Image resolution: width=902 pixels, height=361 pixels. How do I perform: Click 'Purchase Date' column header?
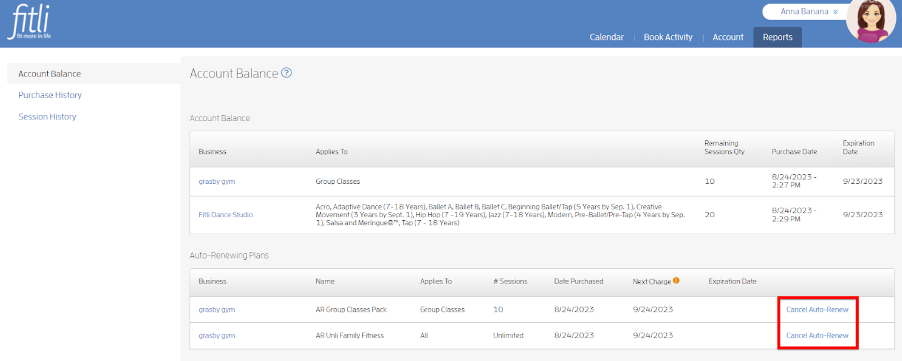(x=794, y=152)
